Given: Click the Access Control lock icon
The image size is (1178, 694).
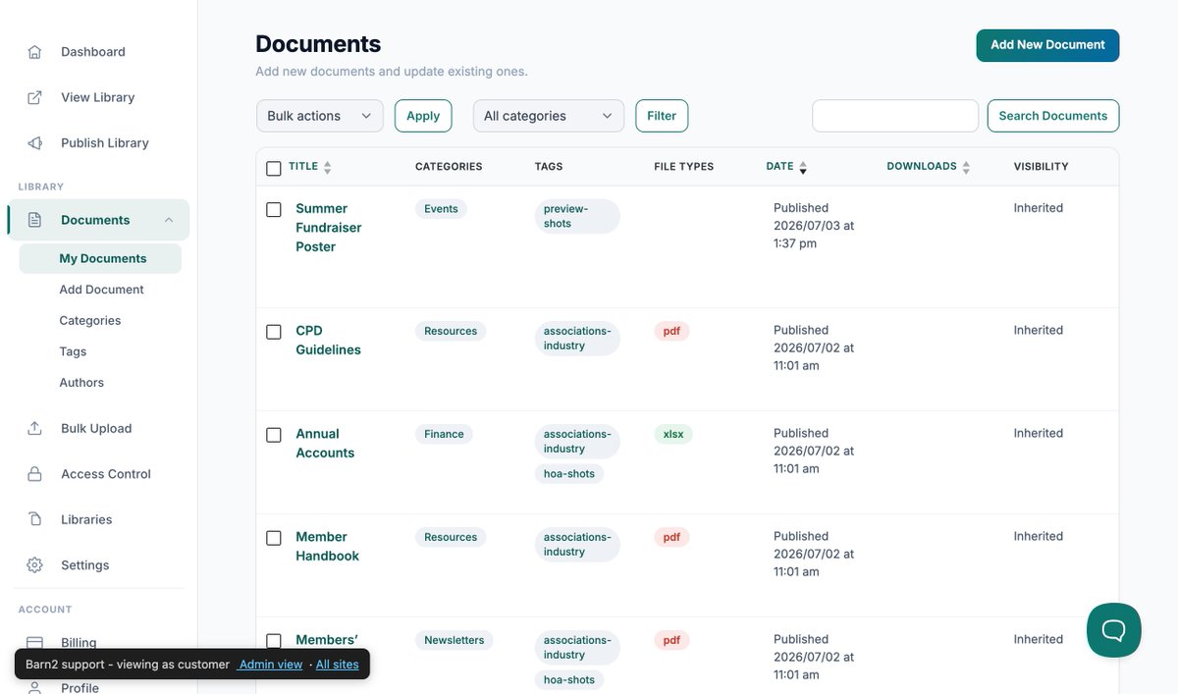Looking at the screenshot, I should 35,474.
